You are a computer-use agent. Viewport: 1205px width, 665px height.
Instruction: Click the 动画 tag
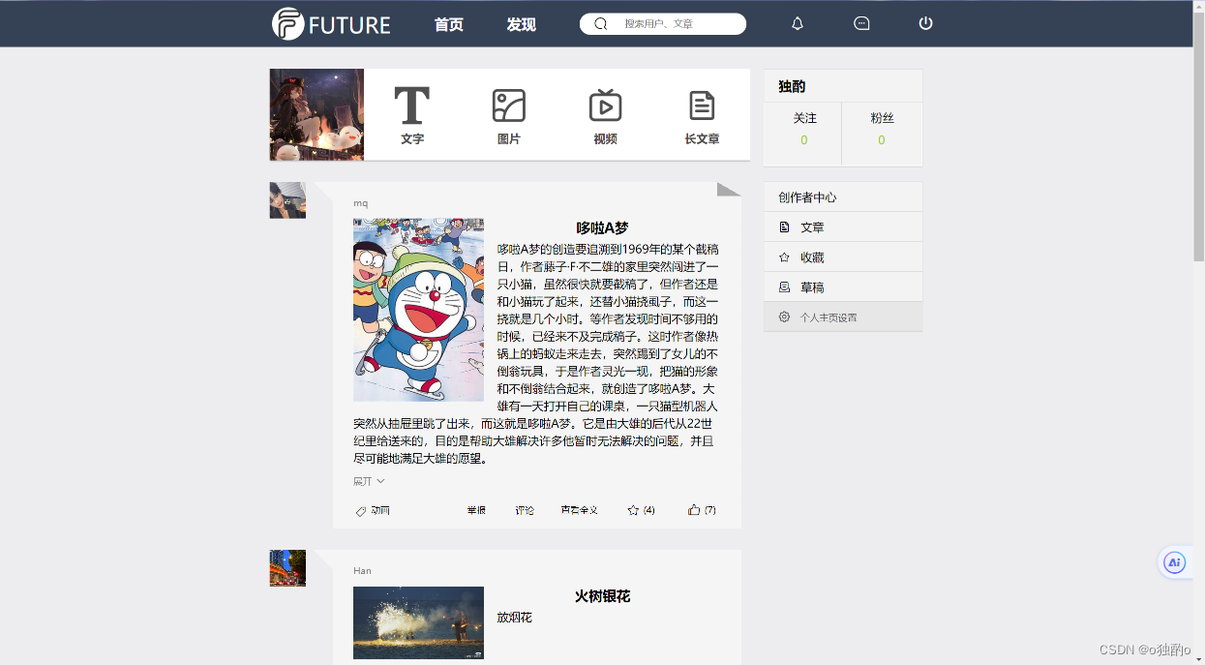coord(380,510)
